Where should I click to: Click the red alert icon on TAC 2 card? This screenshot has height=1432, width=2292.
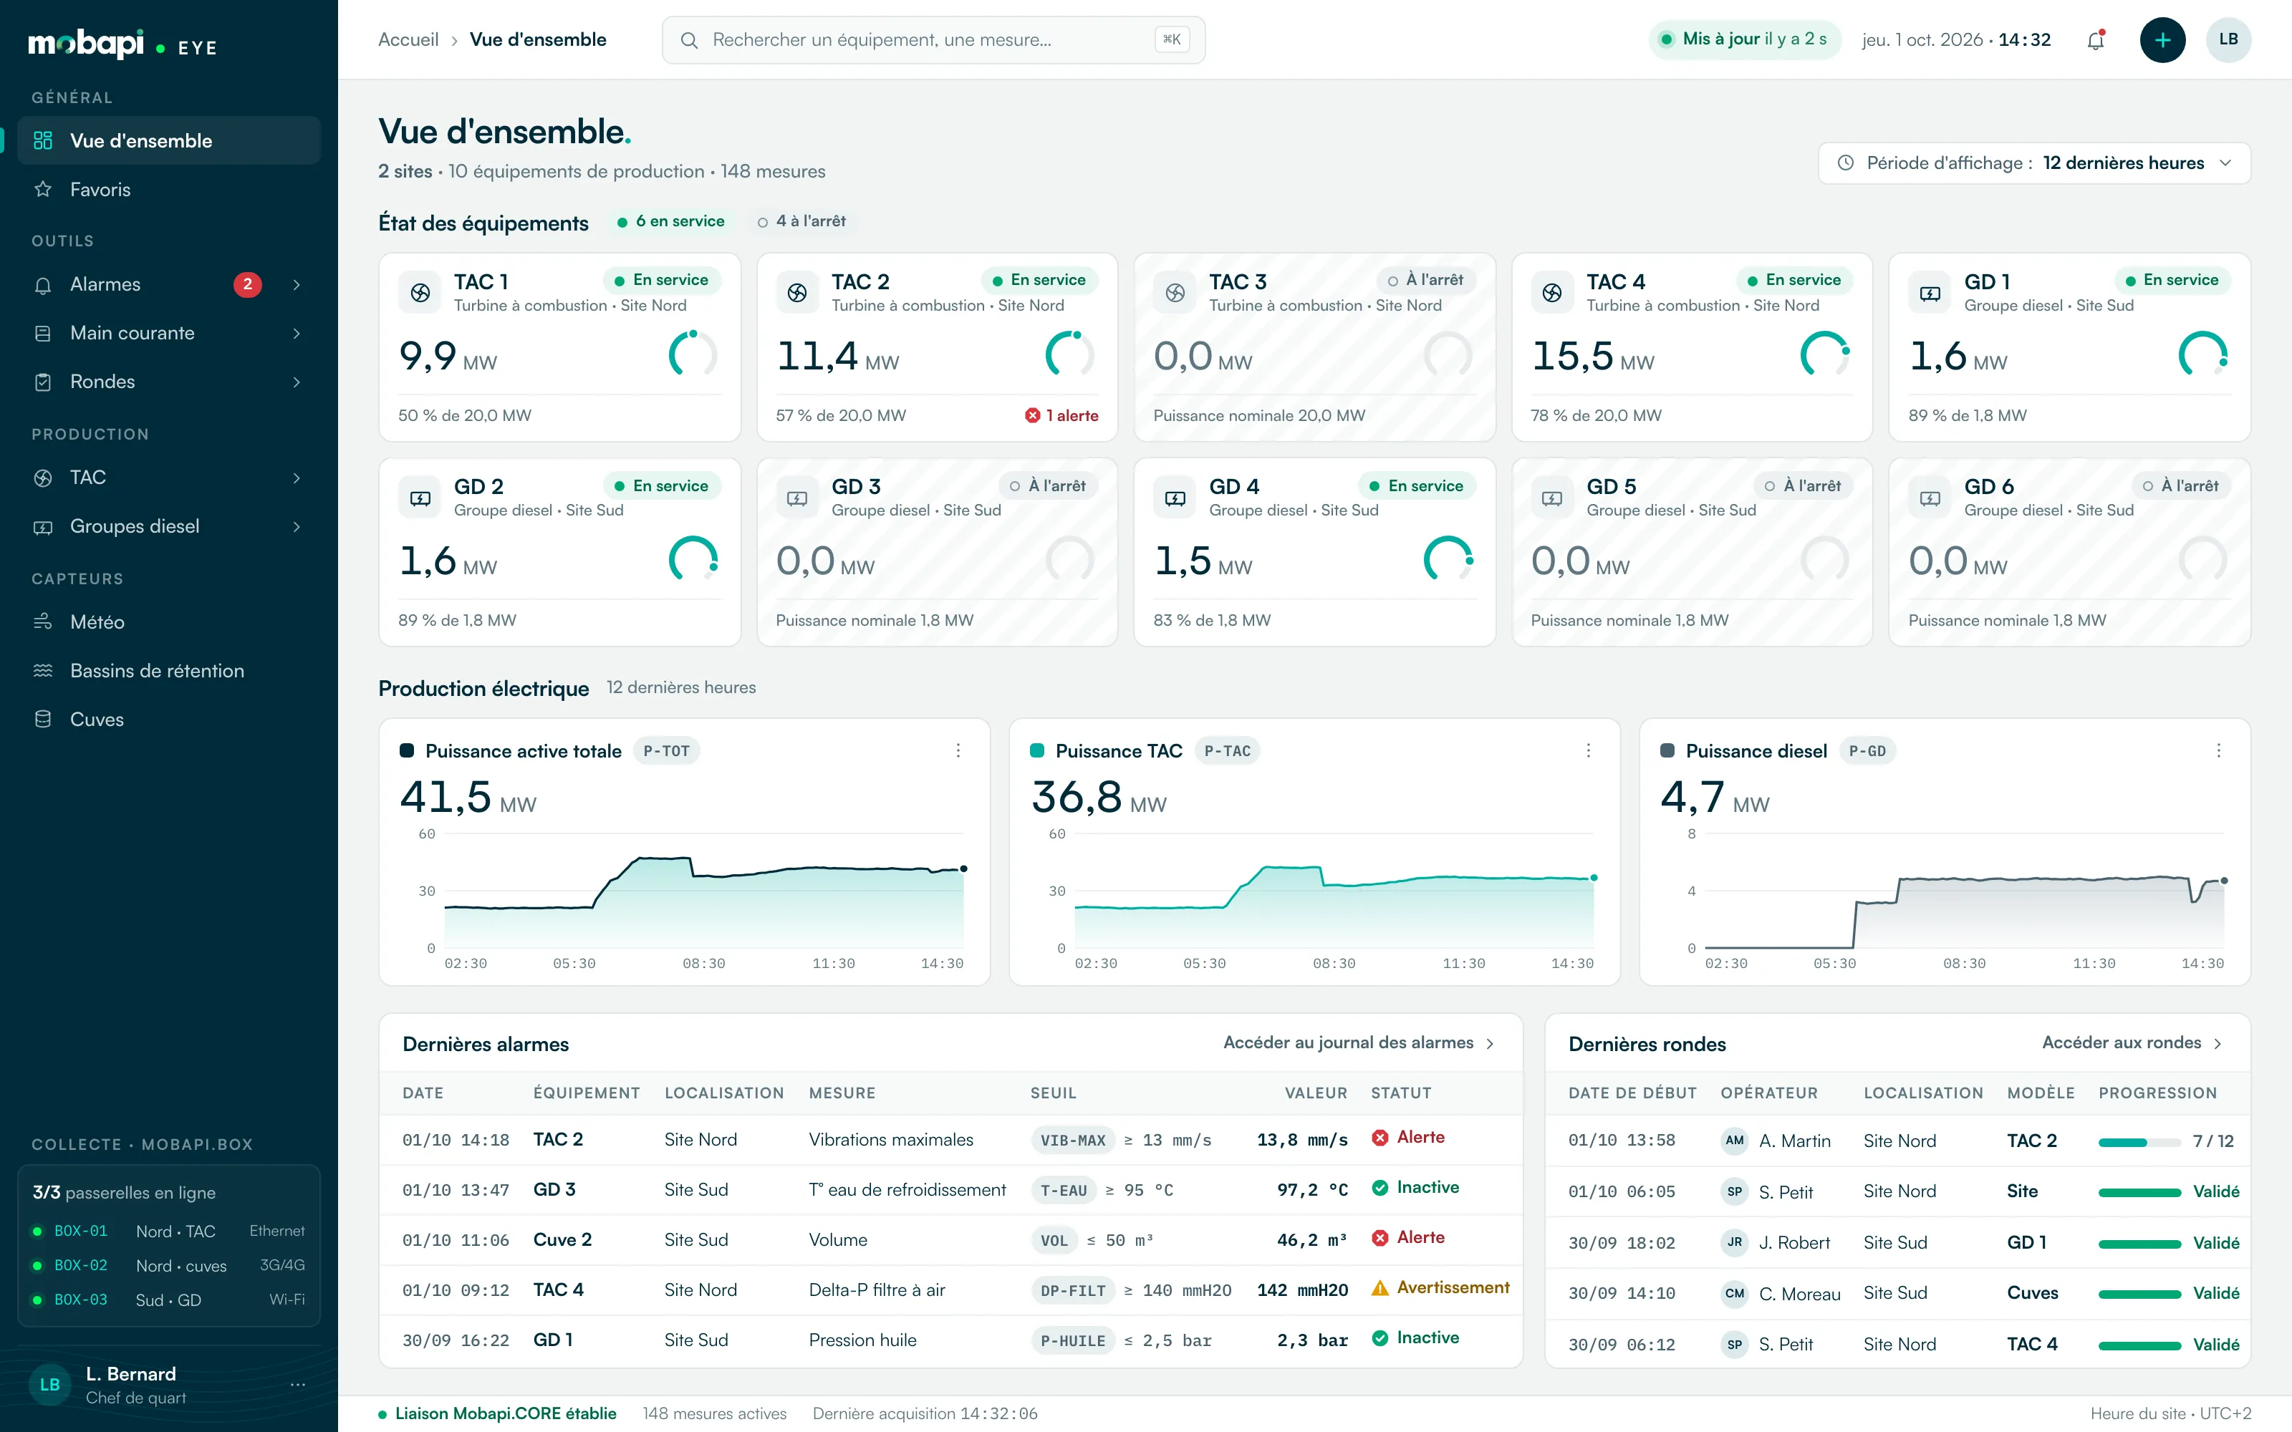[x=1032, y=416]
